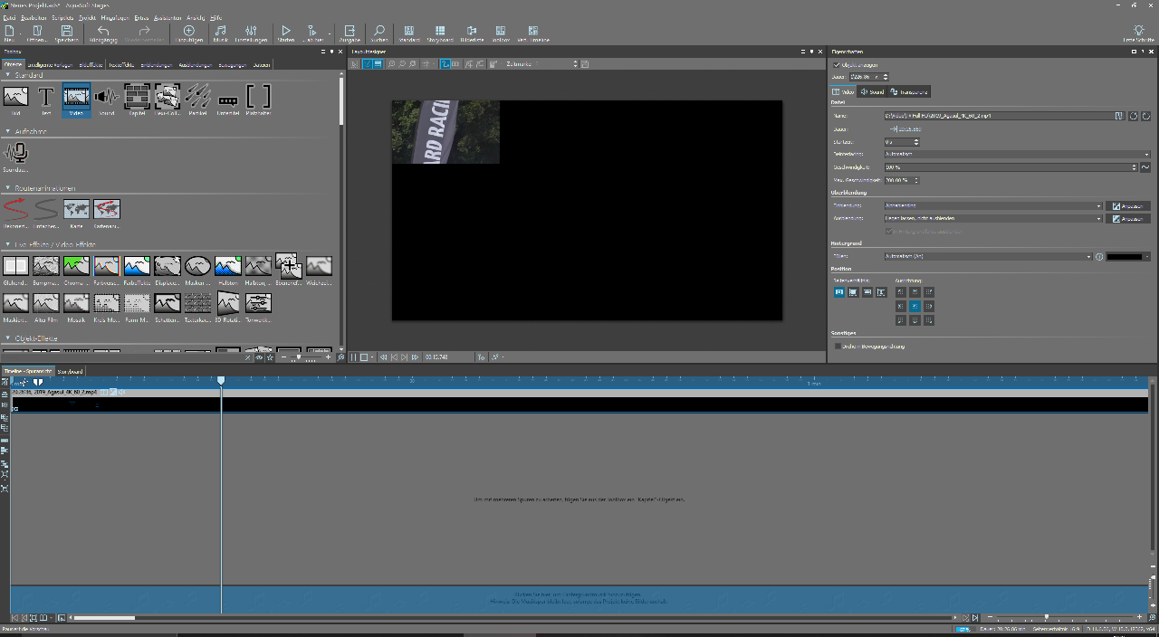Open the black background color swatch
The height and width of the screenshot is (637, 1159).
(1125, 257)
